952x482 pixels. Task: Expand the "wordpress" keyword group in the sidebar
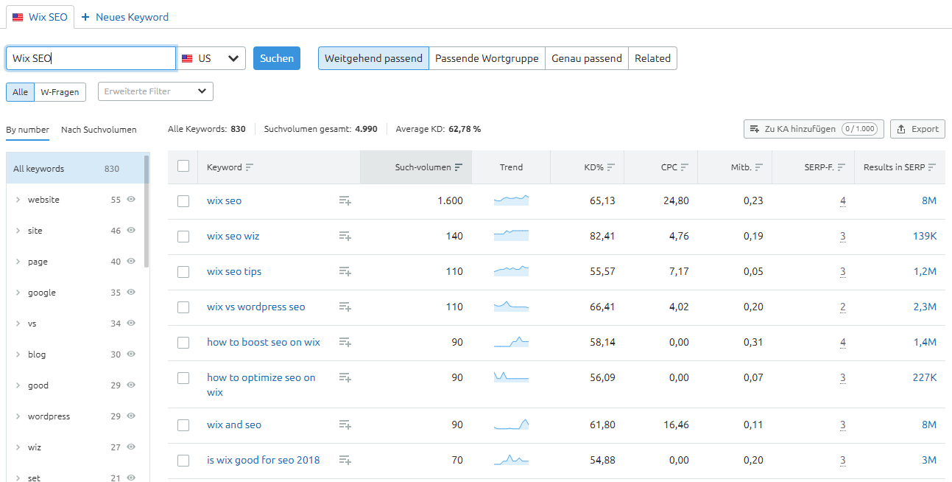[16, 416]
